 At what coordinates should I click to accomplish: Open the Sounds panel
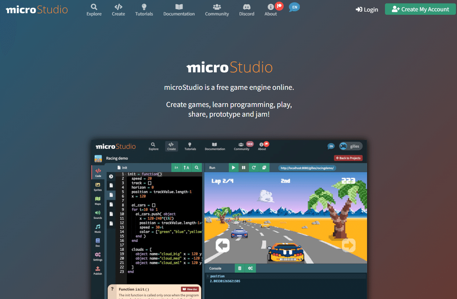pyautogui.click(x=98, y=214)
